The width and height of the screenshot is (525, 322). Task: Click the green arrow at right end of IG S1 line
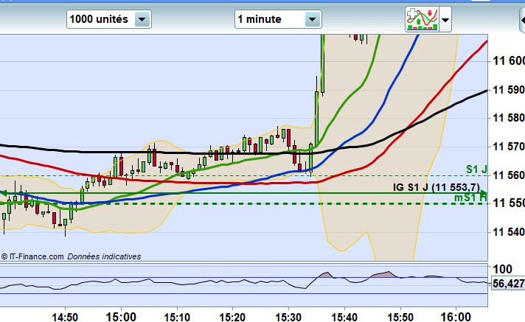pyautogui.click(x=484, y=193)
